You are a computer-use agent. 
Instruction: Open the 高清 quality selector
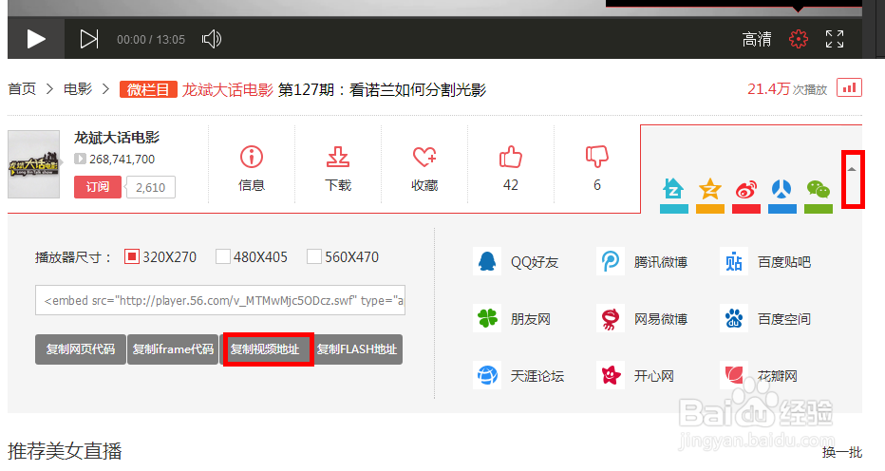[x=756, y=39]
